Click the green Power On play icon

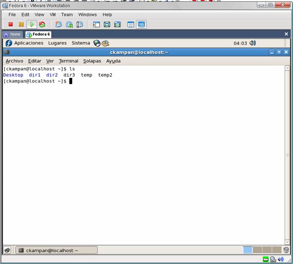[32, 24]
